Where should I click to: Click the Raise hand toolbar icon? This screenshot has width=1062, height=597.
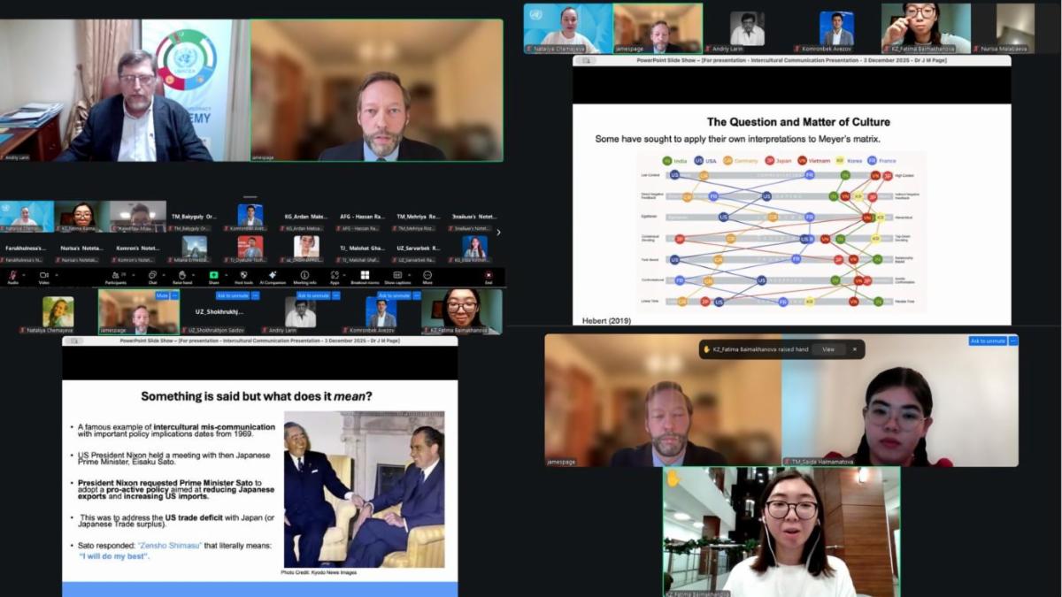[x=182, y=275]
